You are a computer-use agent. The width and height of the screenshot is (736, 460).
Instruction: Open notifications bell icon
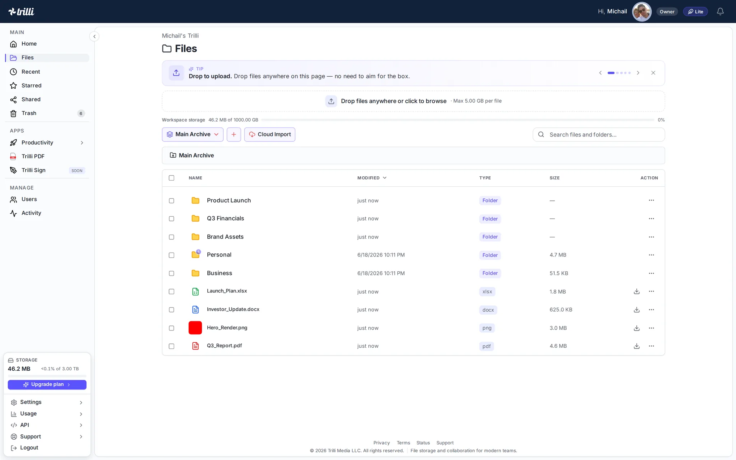pos(720,11)
